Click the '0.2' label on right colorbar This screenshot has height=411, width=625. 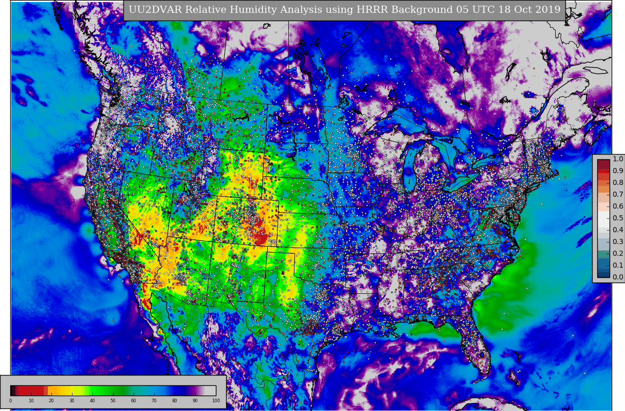pyautogui.click(x=618, y=254)
